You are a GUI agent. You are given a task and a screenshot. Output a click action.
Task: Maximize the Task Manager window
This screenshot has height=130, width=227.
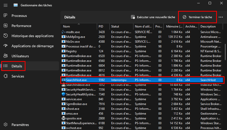click(x=210, y=3)
